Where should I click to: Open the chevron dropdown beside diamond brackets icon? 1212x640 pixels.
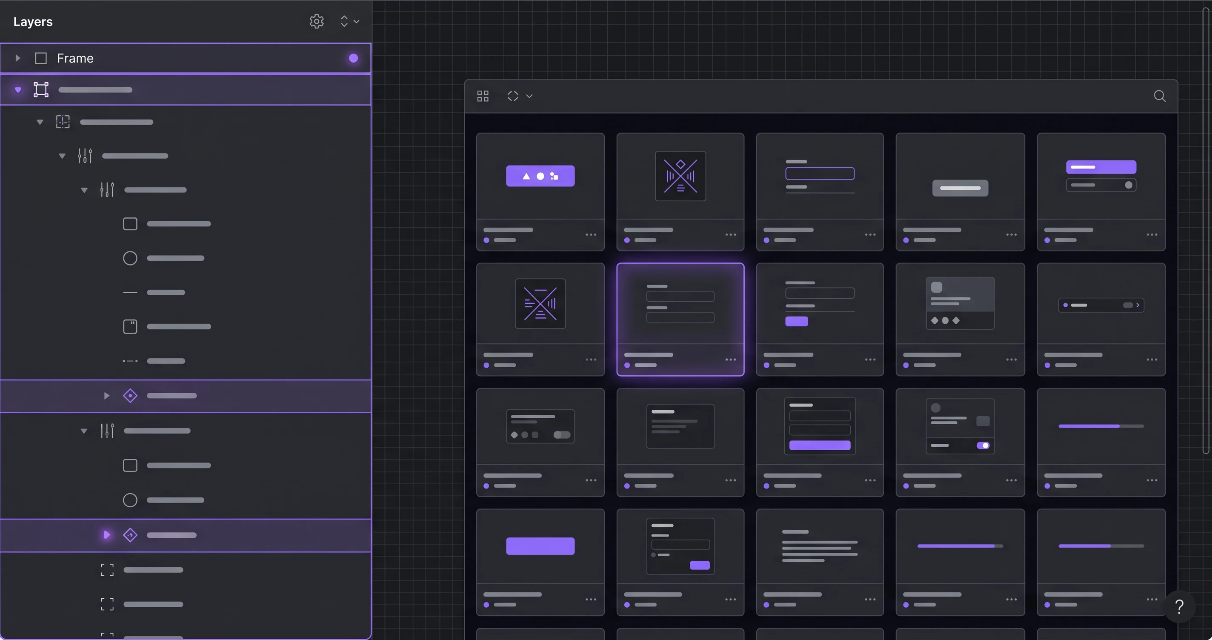(529, 96)
